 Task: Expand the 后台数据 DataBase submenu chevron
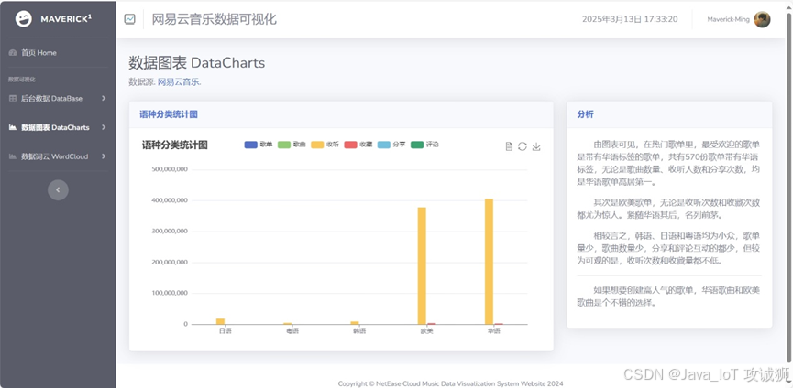tap(104, 99)
